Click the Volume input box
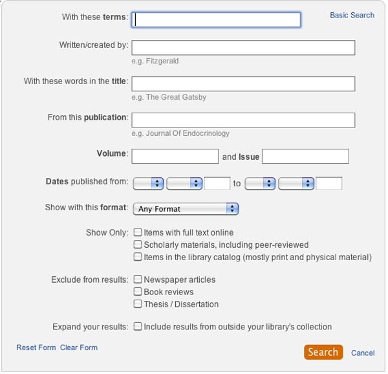This screenshot has height=374, width=388. (x=175, y=157)
